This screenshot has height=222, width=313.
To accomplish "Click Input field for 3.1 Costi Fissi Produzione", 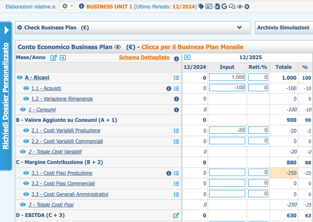I will point(227,172).
